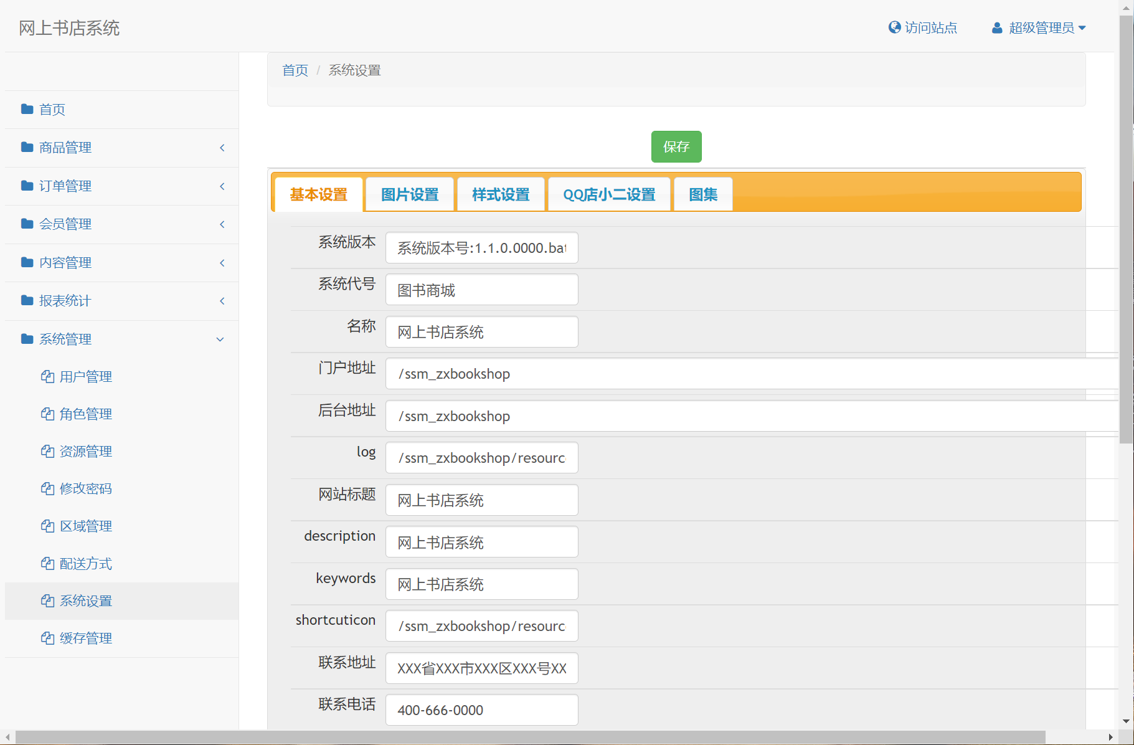
Task: Click the 联系电话 input field
Action: click(x=481, y=709)
